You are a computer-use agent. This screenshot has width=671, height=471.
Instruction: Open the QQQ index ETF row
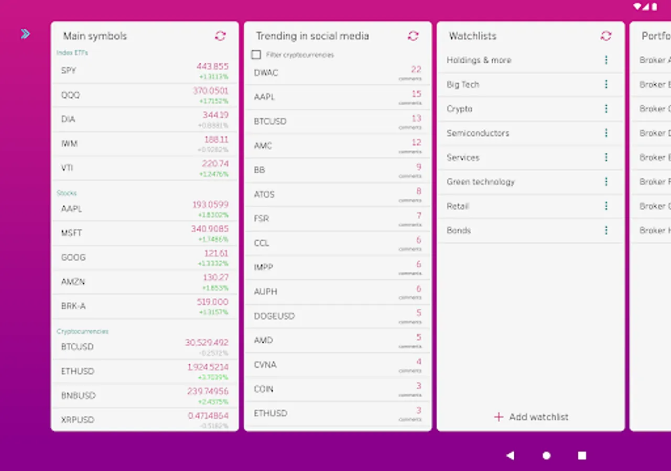(145, 95)
